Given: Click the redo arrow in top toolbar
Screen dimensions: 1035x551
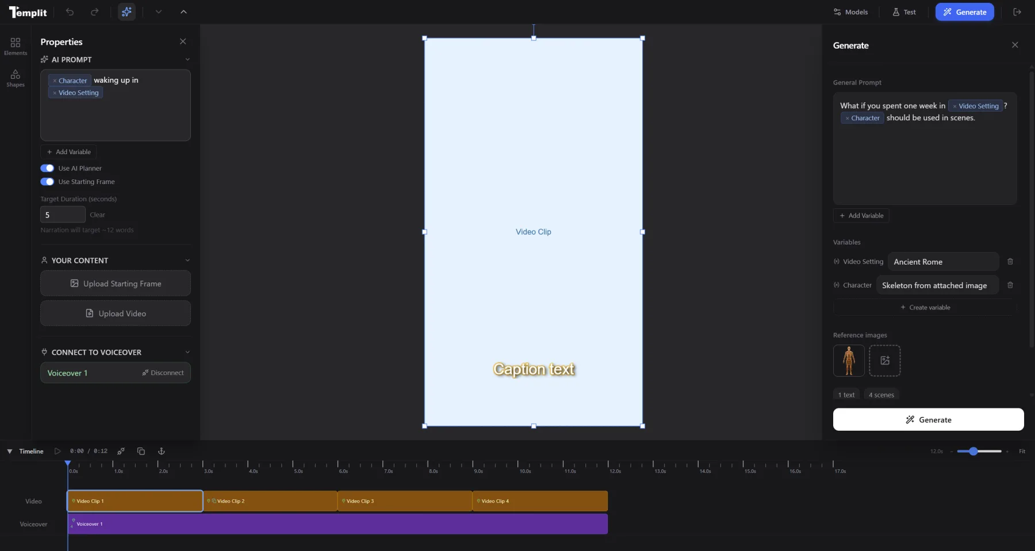Looking at the screenshot, I should pyautogui.click(x=95, y=12).
